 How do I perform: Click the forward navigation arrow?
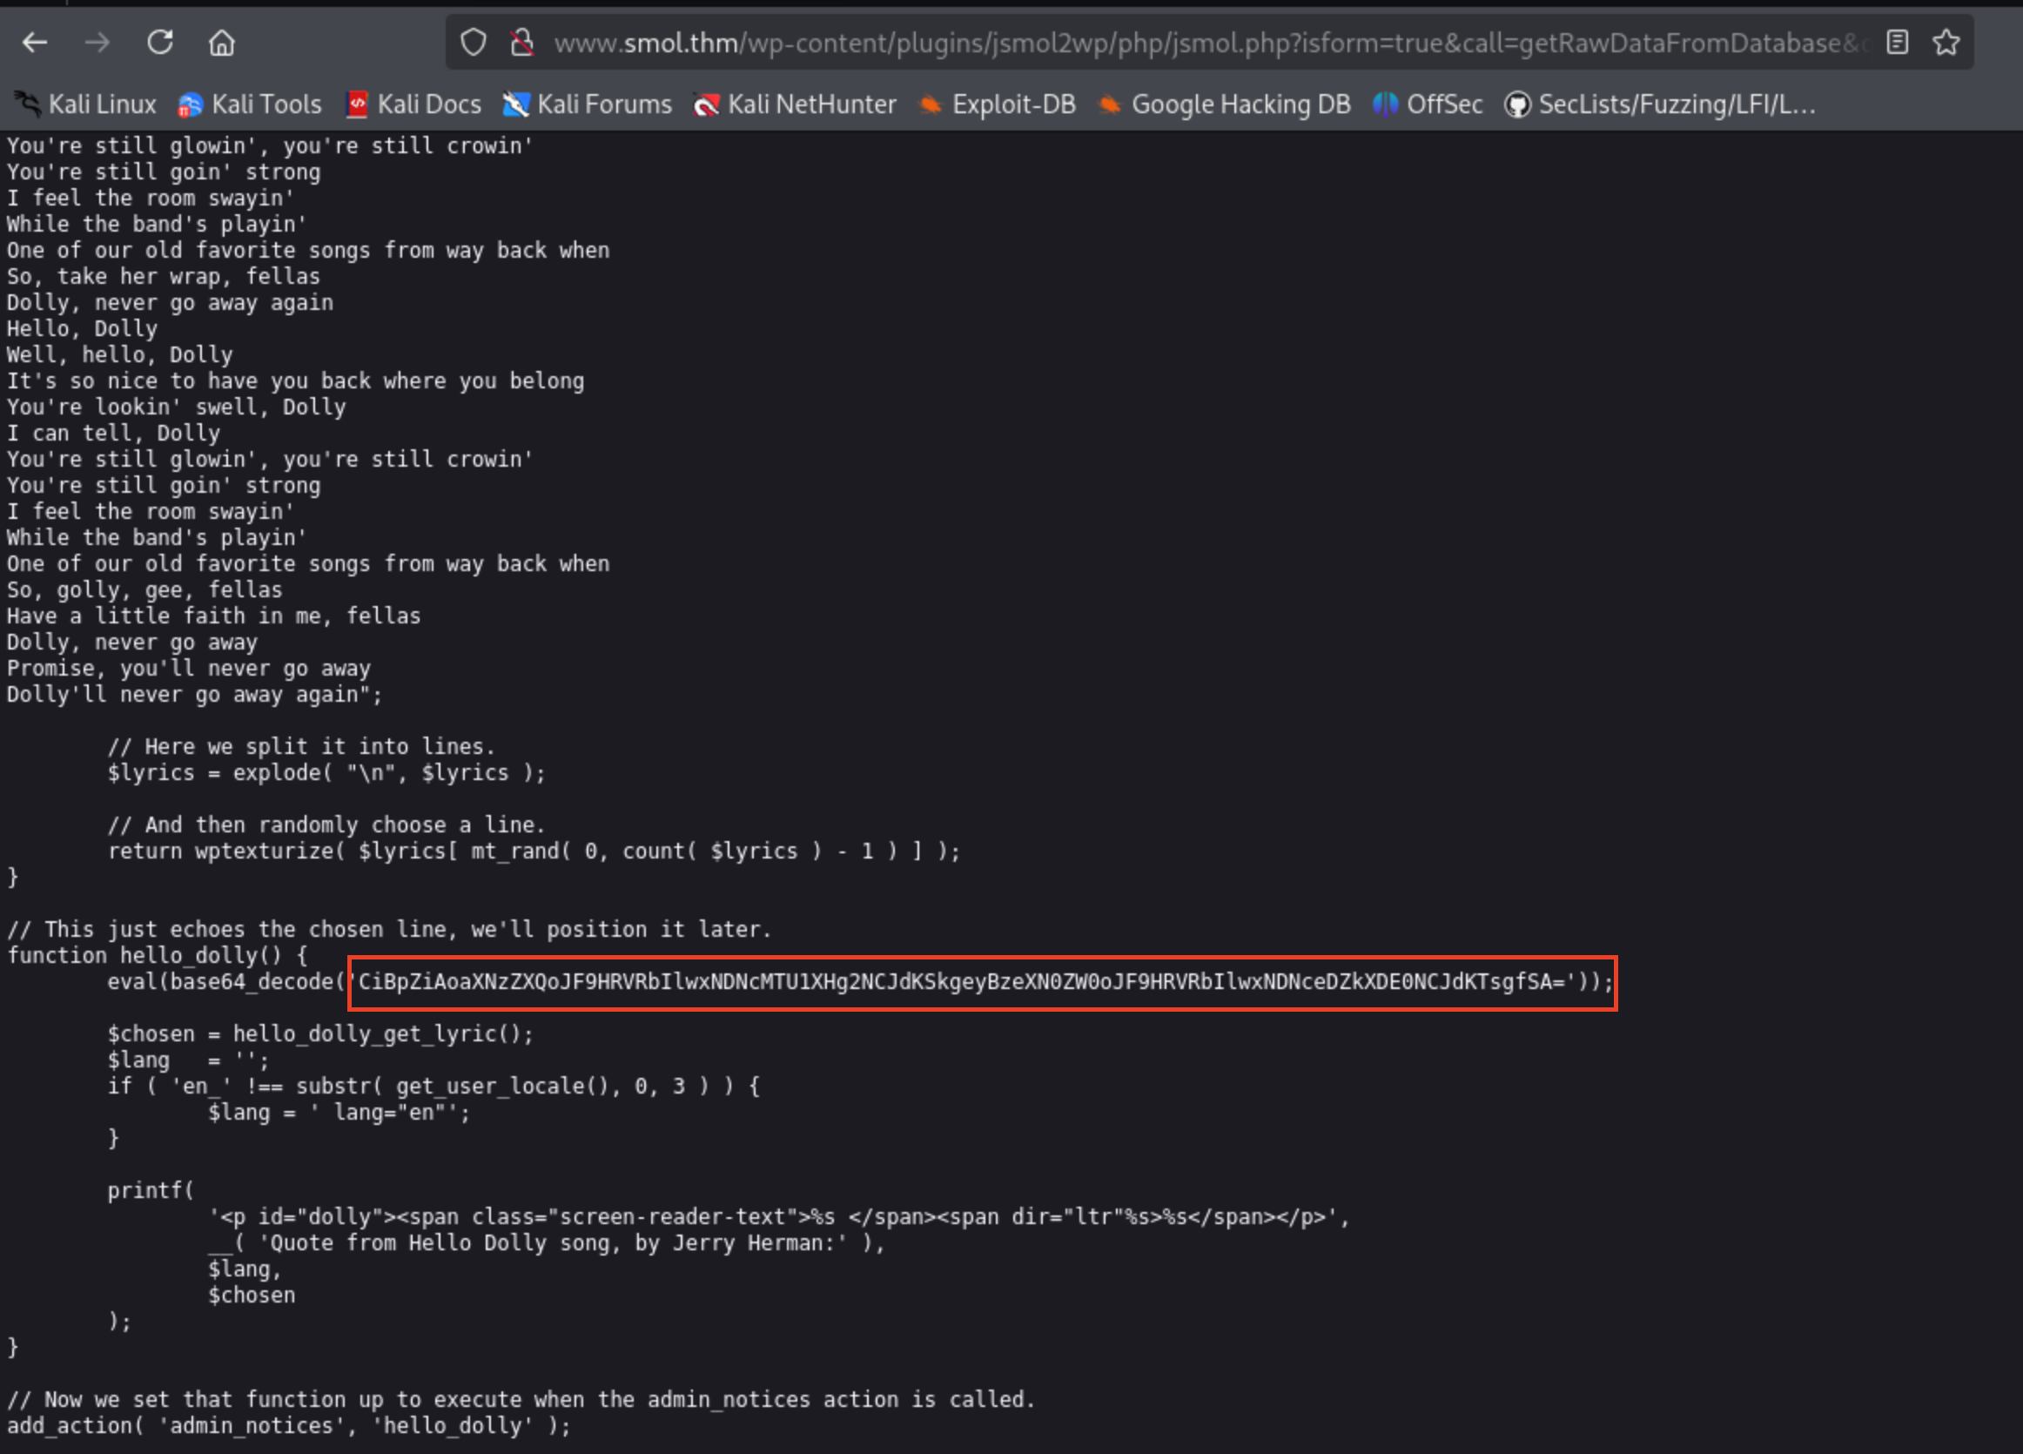[97, 42]
